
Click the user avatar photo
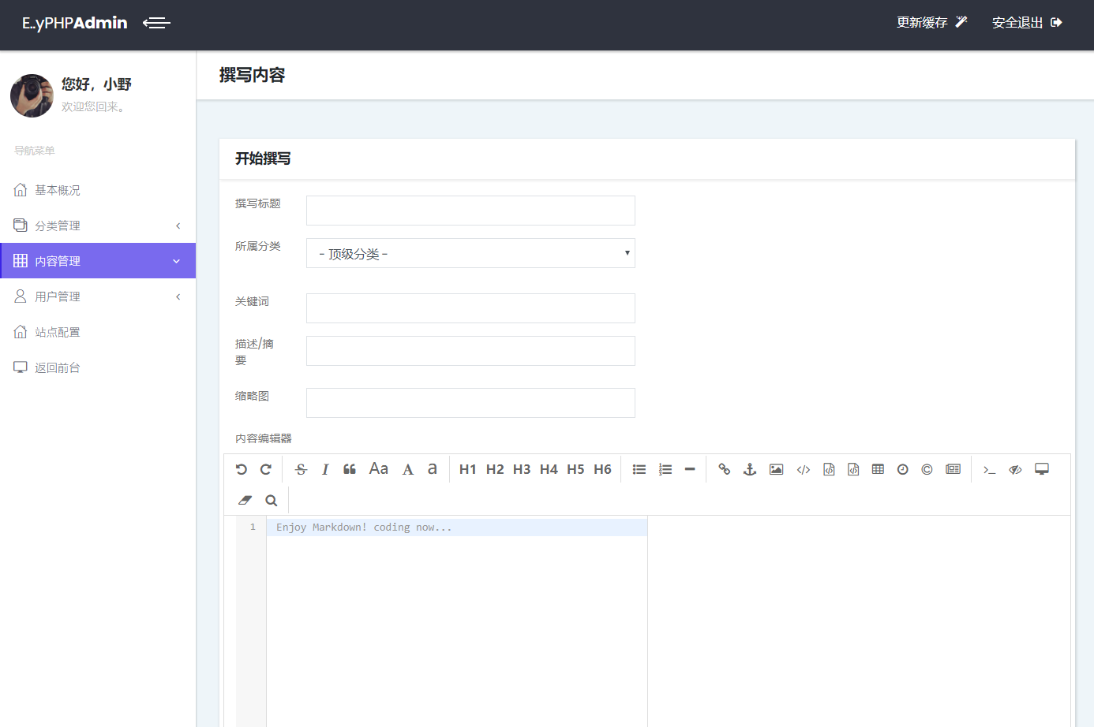click(32, 95)
